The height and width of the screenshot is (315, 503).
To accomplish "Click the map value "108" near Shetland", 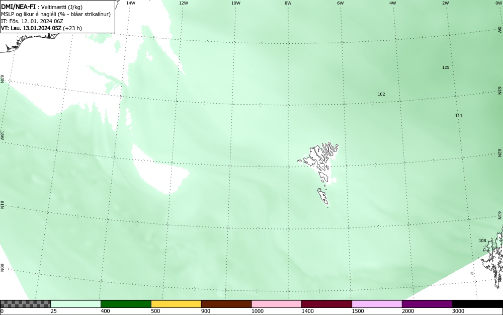I will (482, 241).
